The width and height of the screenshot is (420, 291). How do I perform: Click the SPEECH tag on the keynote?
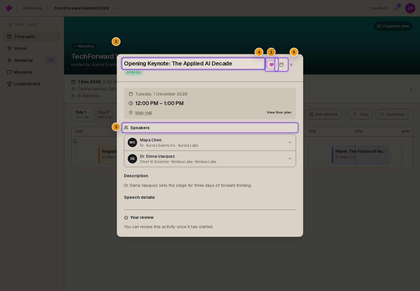click(134, 73)
